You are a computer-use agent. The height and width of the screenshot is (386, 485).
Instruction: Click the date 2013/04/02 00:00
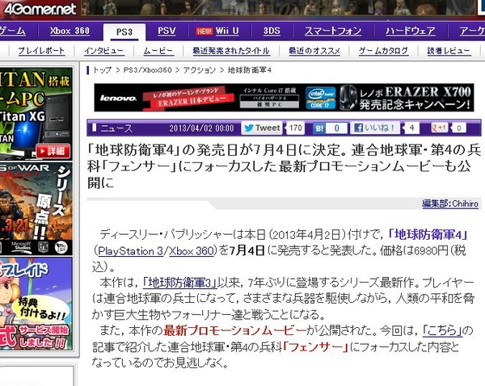tap(201, 128)
